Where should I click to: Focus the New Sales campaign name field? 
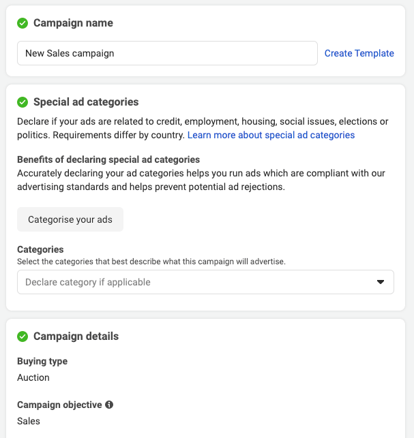coord(167,53)
